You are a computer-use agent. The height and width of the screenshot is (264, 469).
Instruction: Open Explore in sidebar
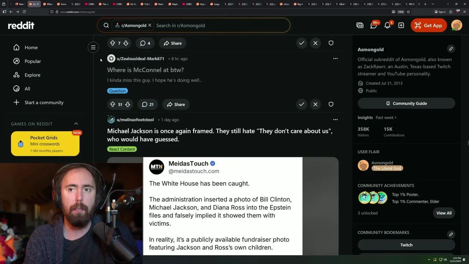32,75
